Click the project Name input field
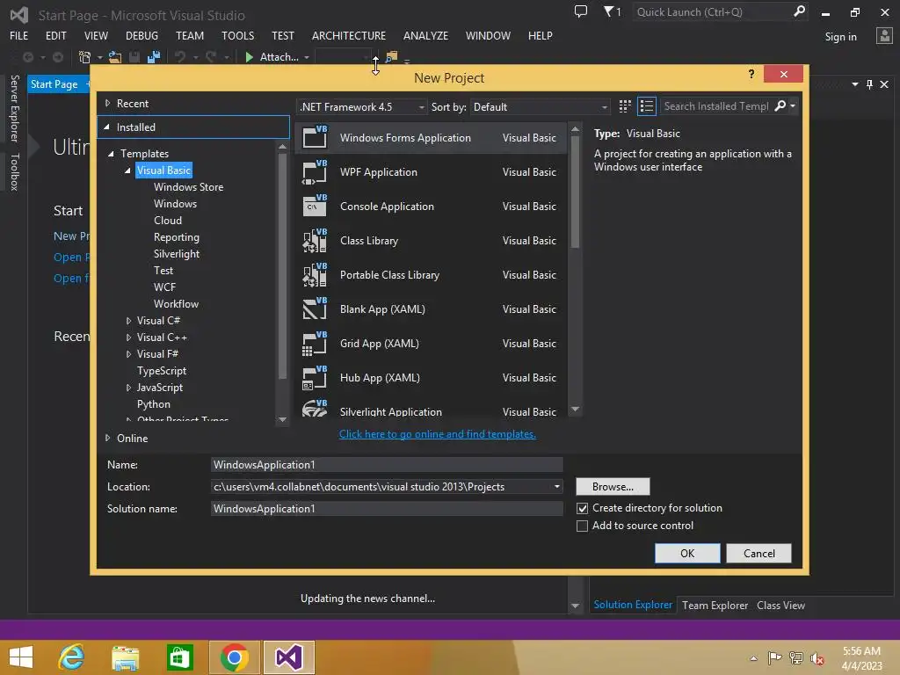900x675 pixels. (x=387, y=465)
